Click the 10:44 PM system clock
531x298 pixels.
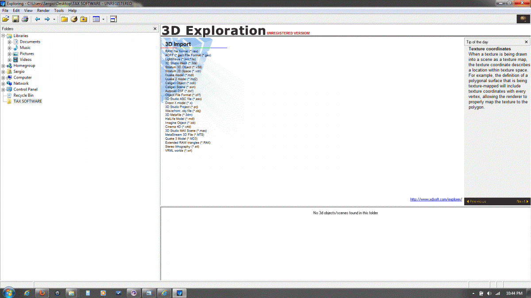coord(514,294)
